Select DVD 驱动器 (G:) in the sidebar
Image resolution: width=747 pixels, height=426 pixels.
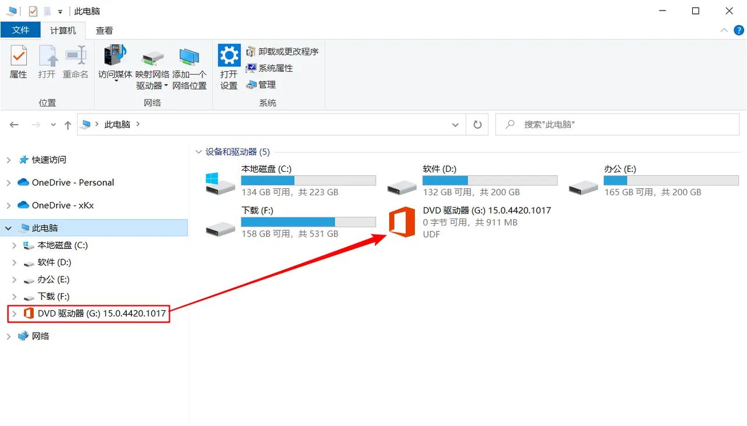[102, 314]
